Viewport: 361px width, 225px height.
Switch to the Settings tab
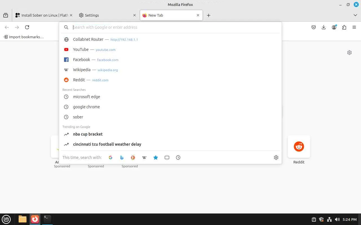tap(107, 15)
